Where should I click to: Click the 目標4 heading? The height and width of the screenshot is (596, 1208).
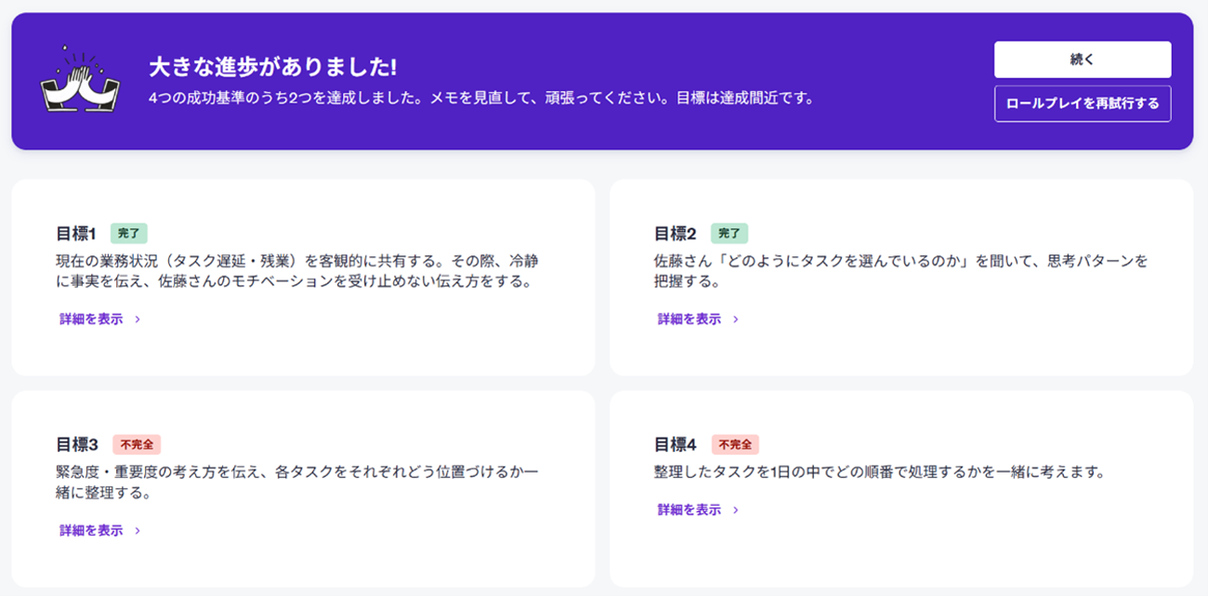[676, 445]
